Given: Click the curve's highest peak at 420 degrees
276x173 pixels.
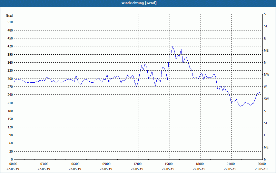Looking at the screenshot, I should tap(173, 46).
